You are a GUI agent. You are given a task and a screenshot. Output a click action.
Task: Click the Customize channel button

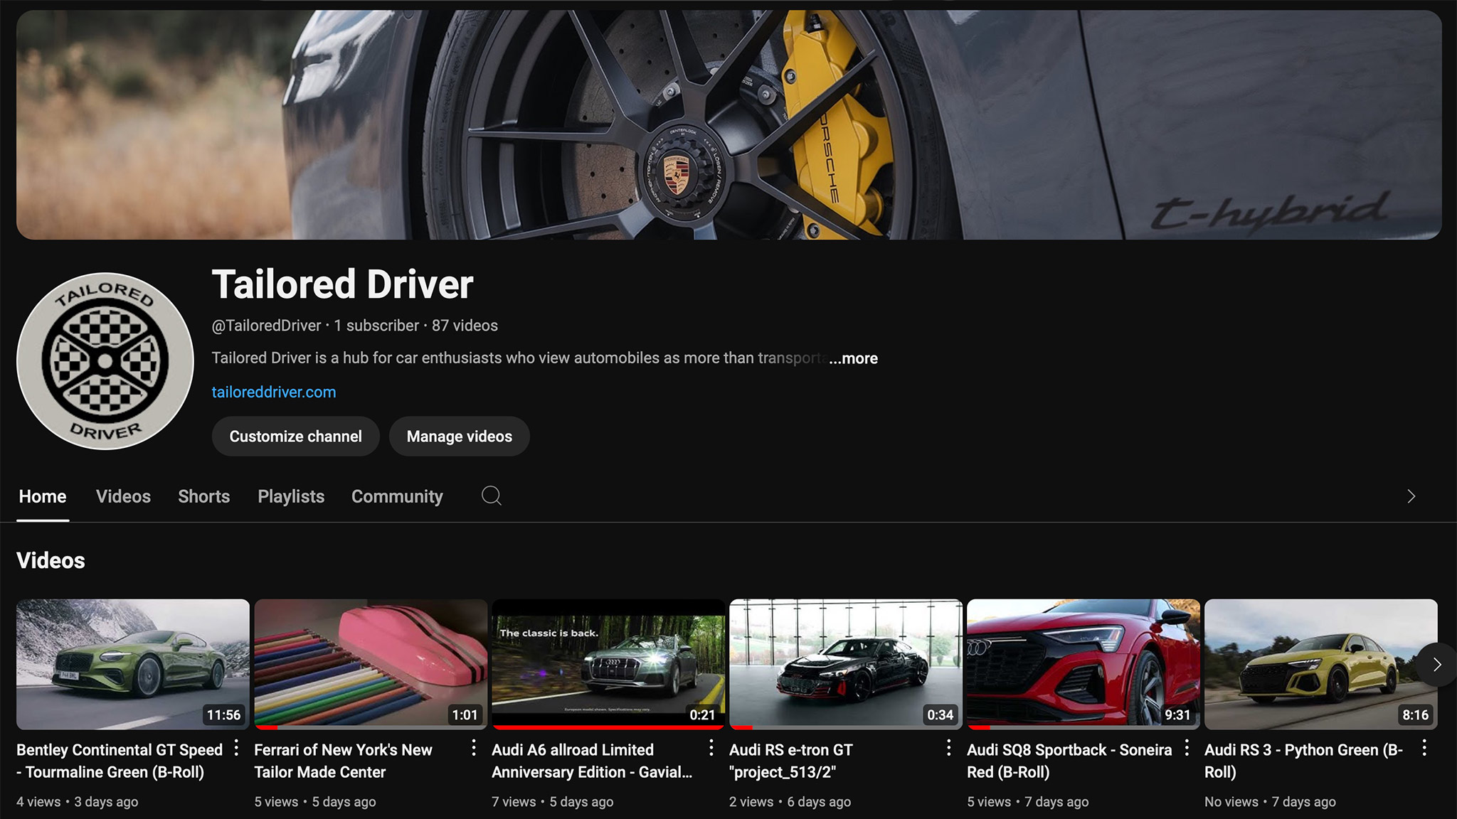click(x=295, y=437)
